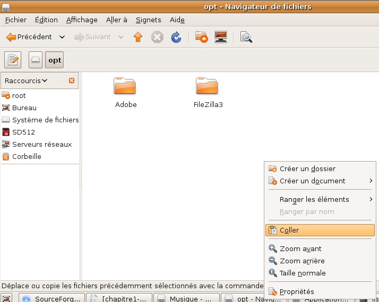Select Corbeille in the sidebar
The image size is (379, 302).
point(27,156)
